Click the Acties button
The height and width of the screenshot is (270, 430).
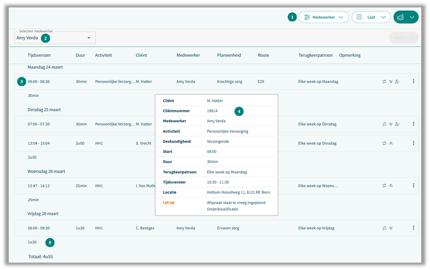403,38
